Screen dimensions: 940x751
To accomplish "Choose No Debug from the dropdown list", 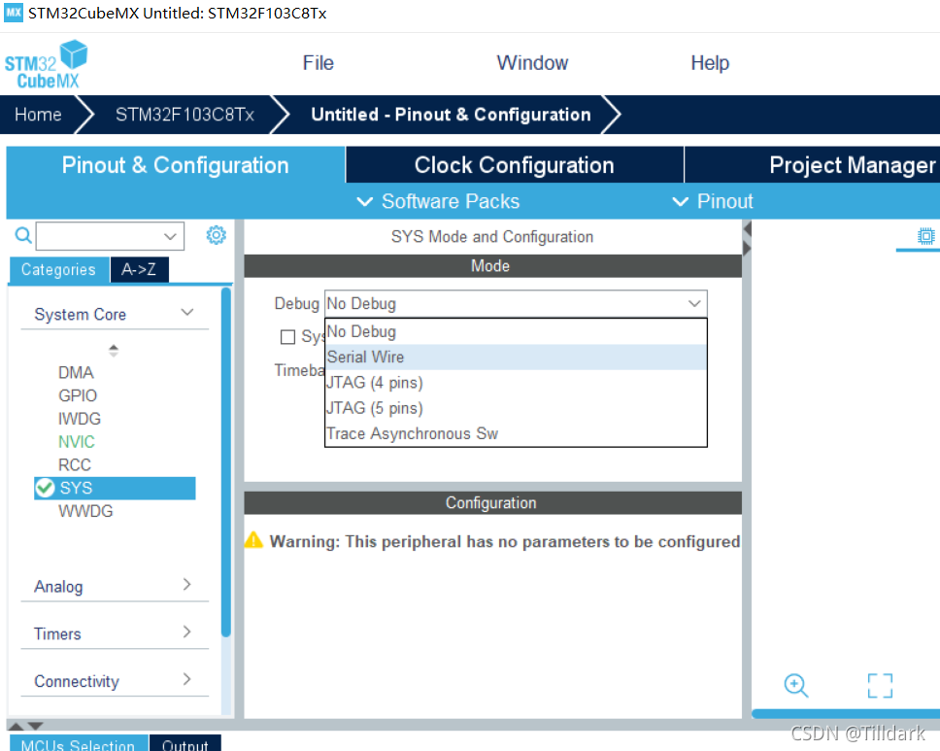I will (516, 331).
